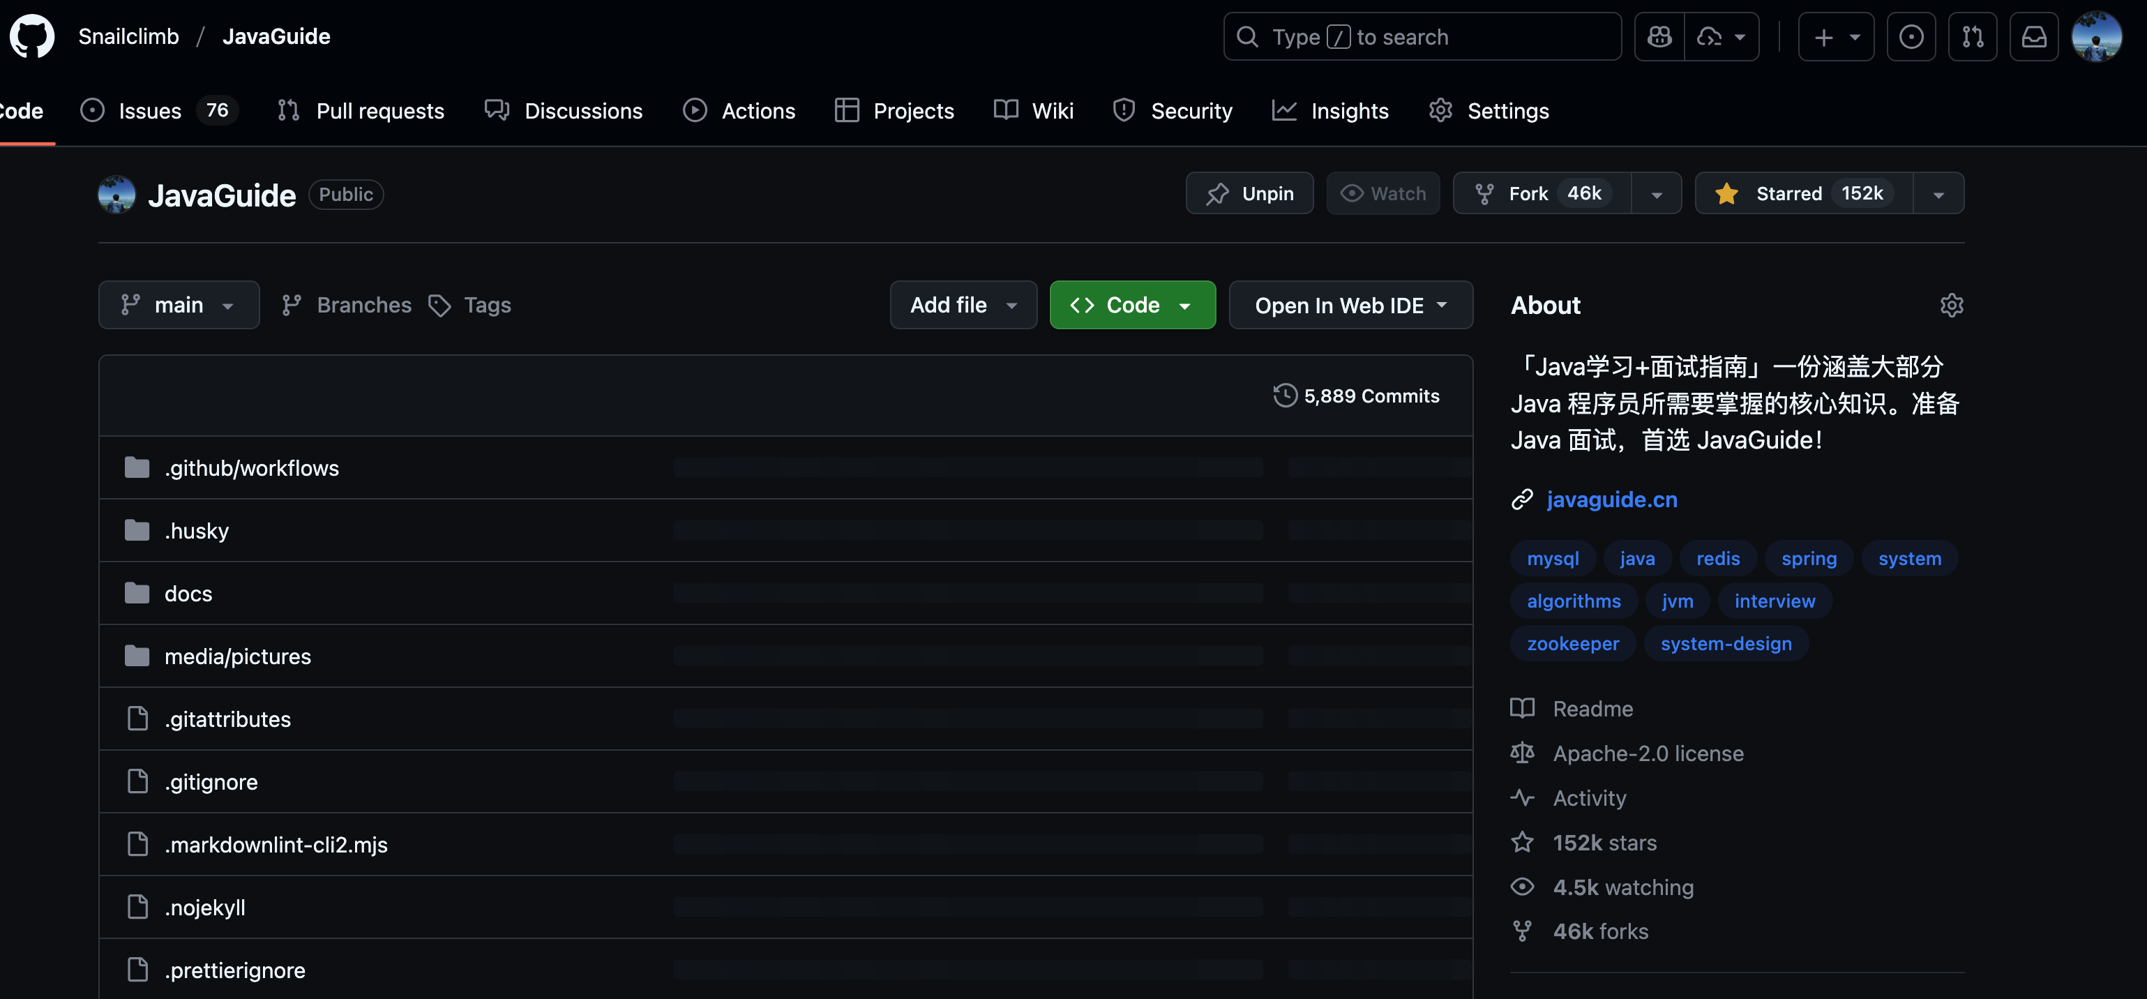Open the .github/workflows folder
The width and height of the screenshot is (2147, 999).
[252, 468]
